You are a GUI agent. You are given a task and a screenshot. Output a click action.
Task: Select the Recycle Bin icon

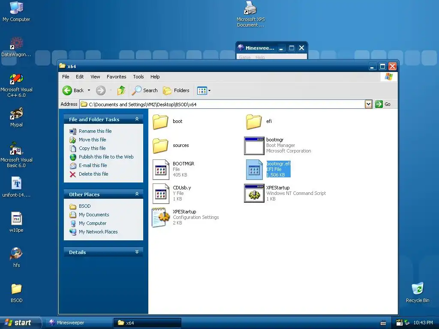click(418, 288)
